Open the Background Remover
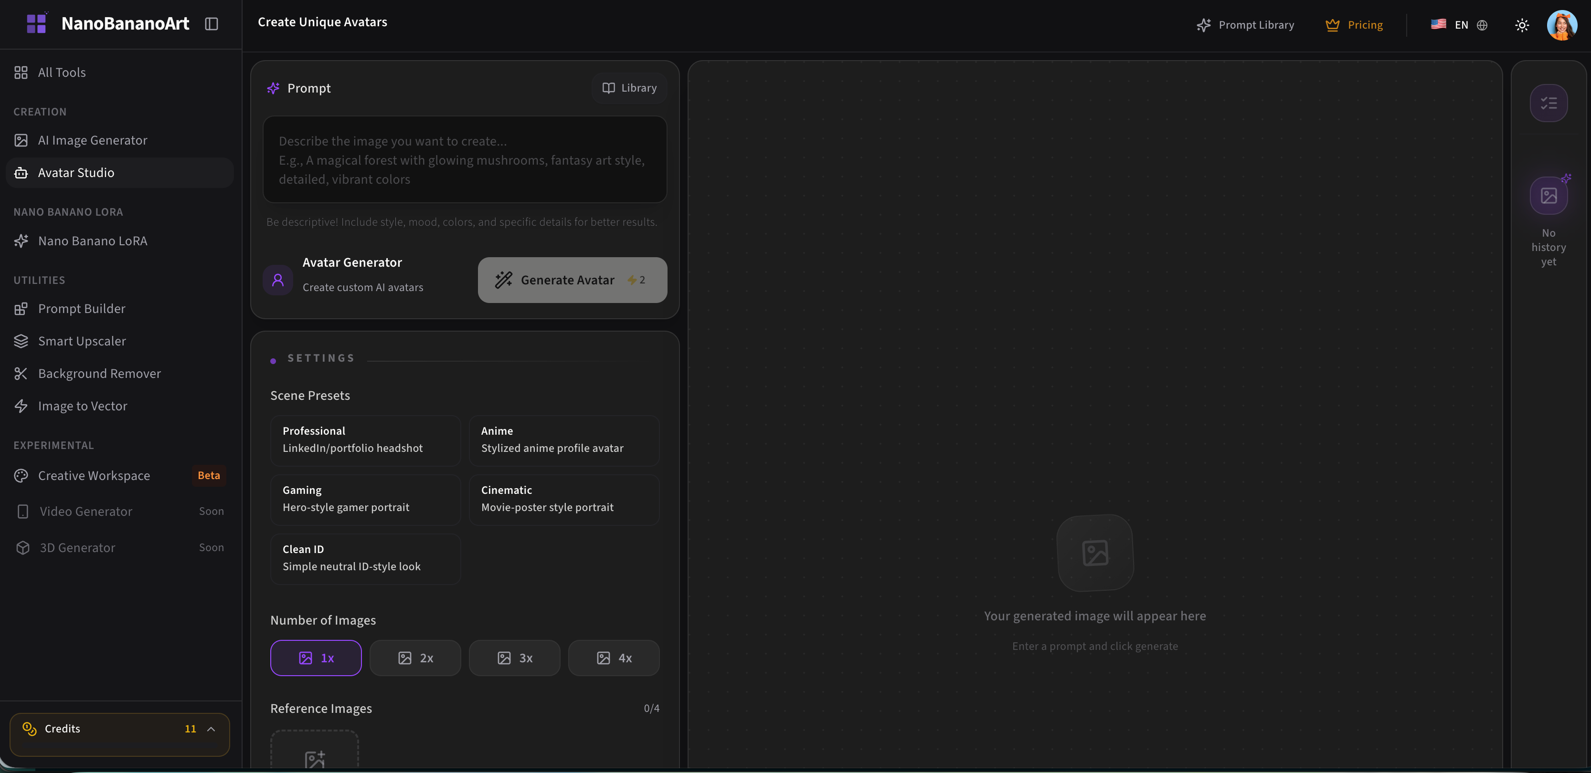Viewport: 1591px width, 773px height. pyautogui.click(x=99, y=374)
